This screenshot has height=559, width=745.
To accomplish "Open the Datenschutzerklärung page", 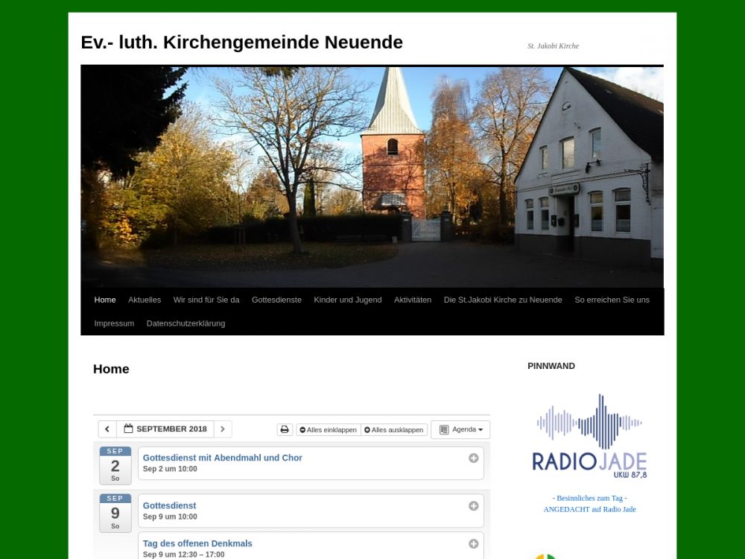I will pos(186,323).
